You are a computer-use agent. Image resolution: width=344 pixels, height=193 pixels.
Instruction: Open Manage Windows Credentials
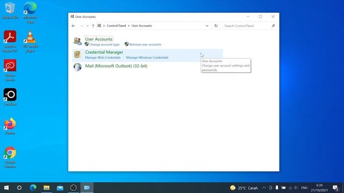147,57
